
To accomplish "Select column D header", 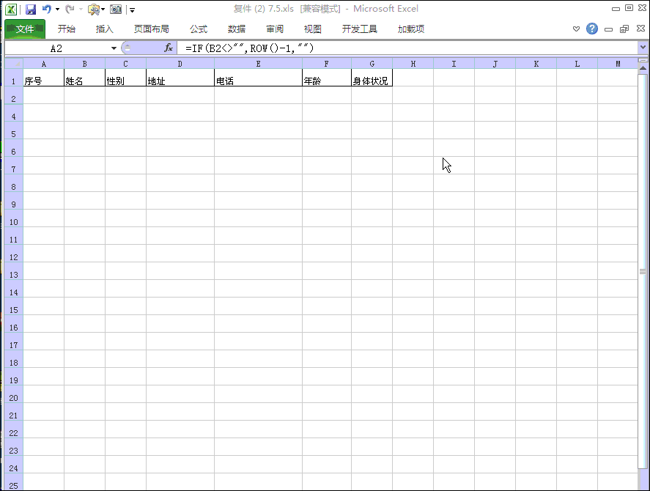I will pyautogui.click(x=180, y=64).
